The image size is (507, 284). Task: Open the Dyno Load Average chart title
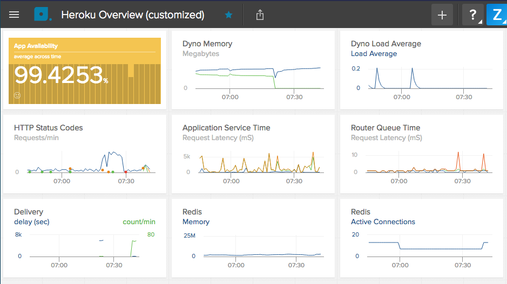pos(386,44)
